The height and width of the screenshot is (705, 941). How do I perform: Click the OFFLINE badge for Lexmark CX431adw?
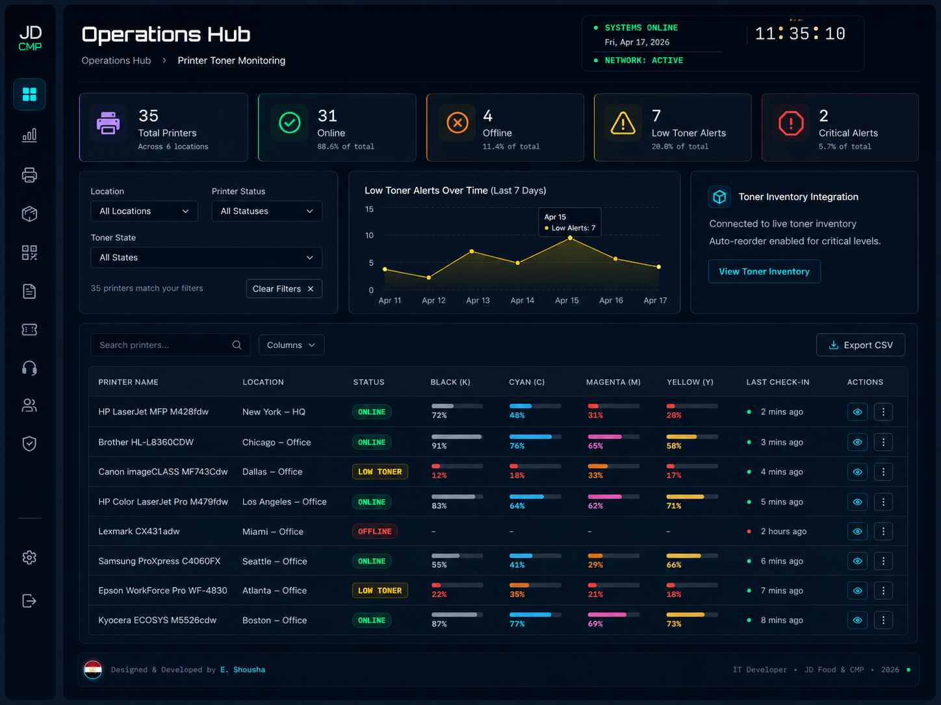click(375, 531)
